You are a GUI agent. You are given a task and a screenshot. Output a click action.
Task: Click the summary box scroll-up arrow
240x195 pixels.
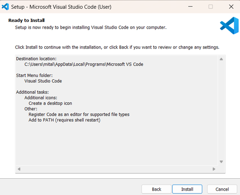221,59
